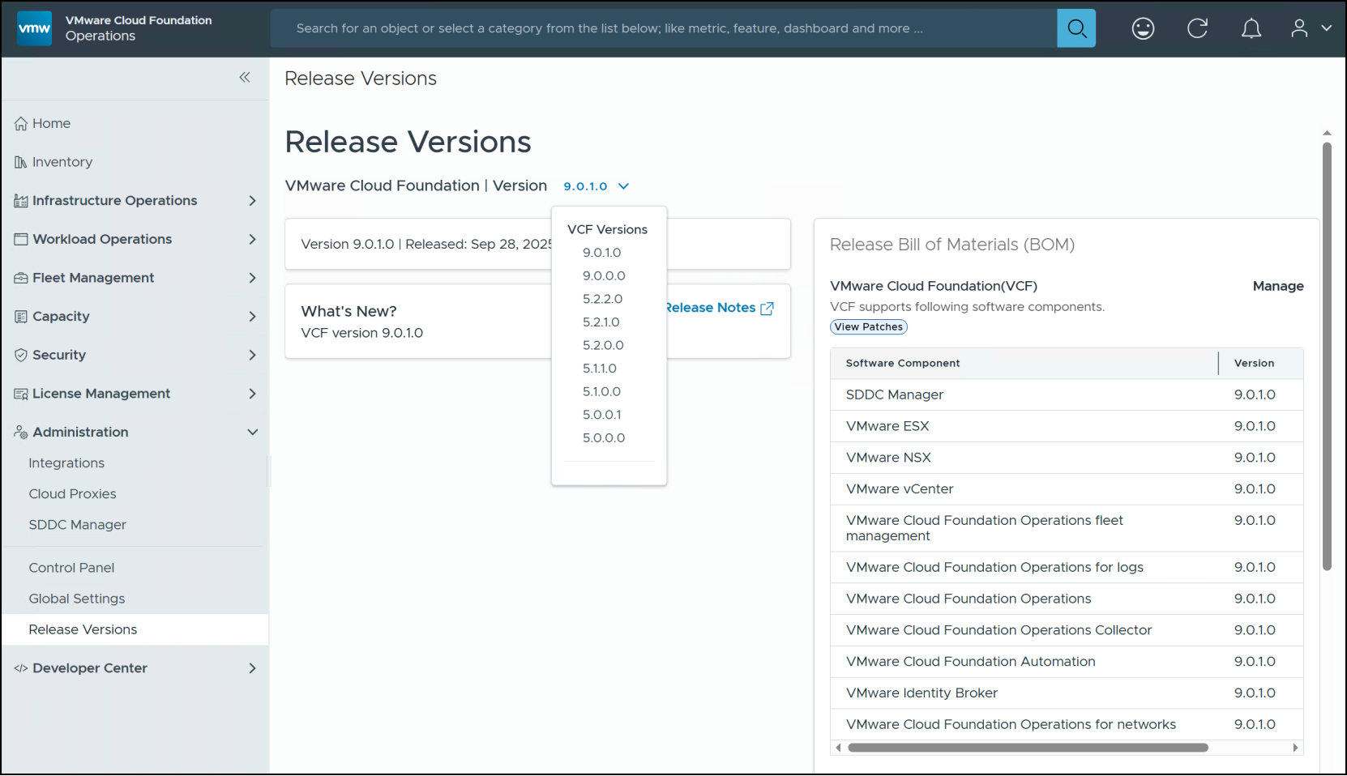
Task: Expand the Security section
Action: pos(135,355)
